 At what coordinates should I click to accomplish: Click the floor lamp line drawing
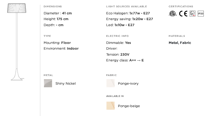pos(17,42)
